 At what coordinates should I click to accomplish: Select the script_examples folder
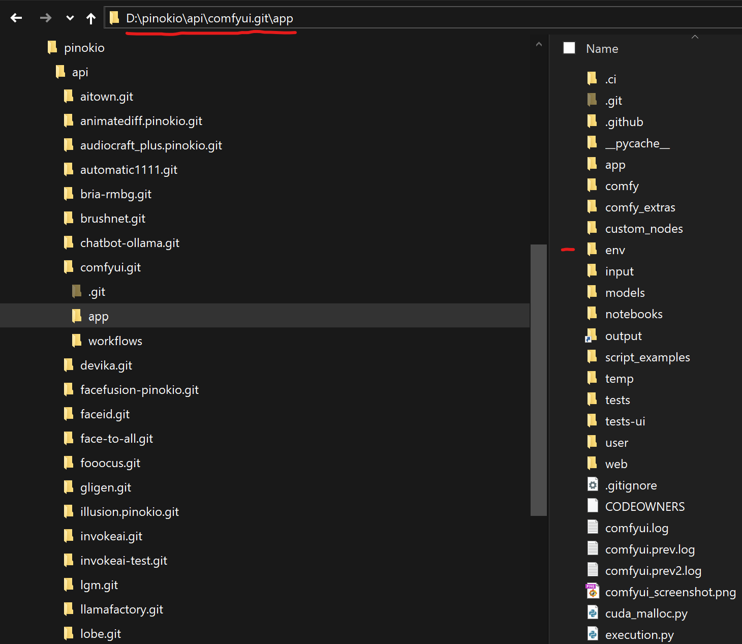pyautogui.click(x=647, y=357)
